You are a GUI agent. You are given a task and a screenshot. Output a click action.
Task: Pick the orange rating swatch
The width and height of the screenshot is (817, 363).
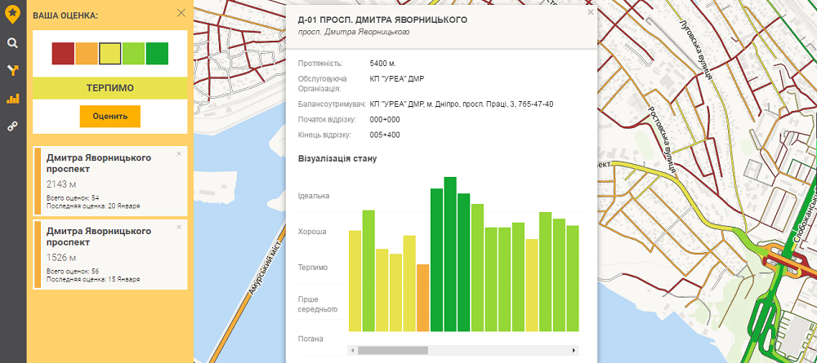[x=87, y=54]
